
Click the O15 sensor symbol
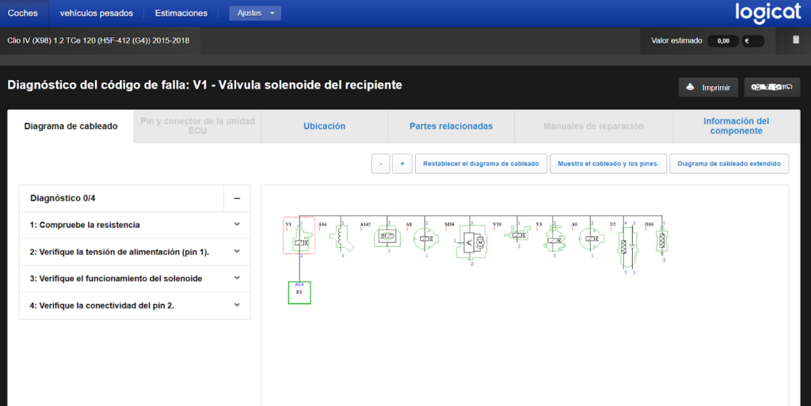click(x=661, y=240)
